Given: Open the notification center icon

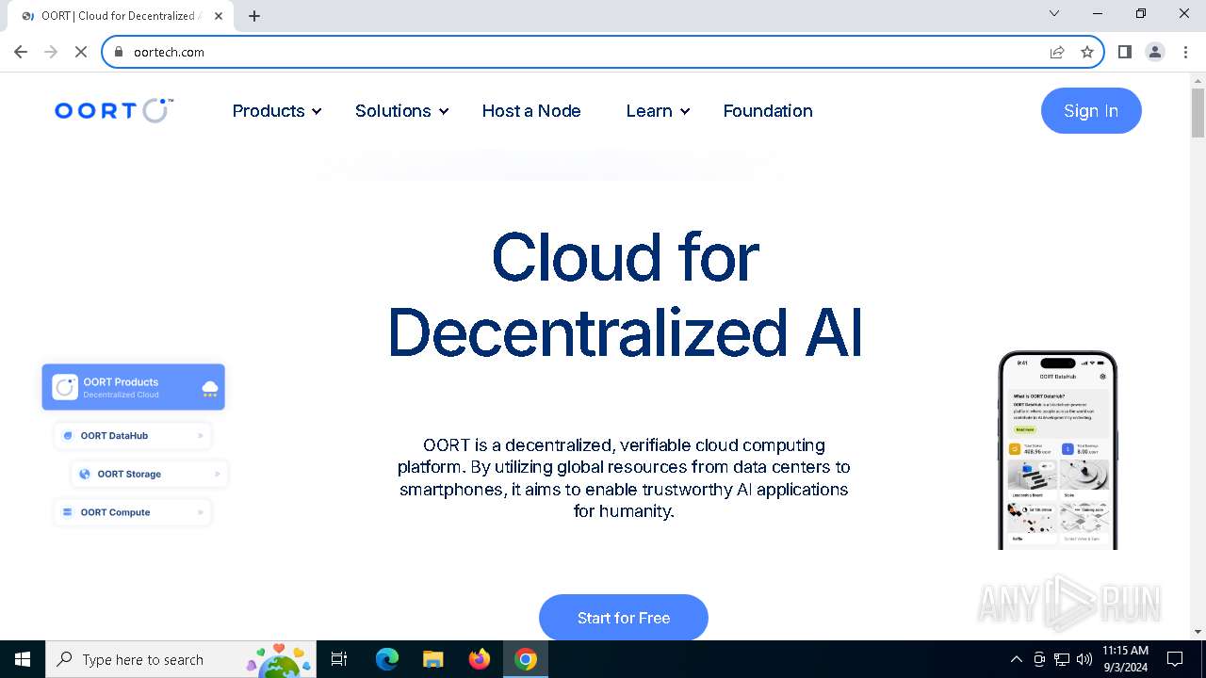Looking at the screenshot, I should tap(1175, 659).
